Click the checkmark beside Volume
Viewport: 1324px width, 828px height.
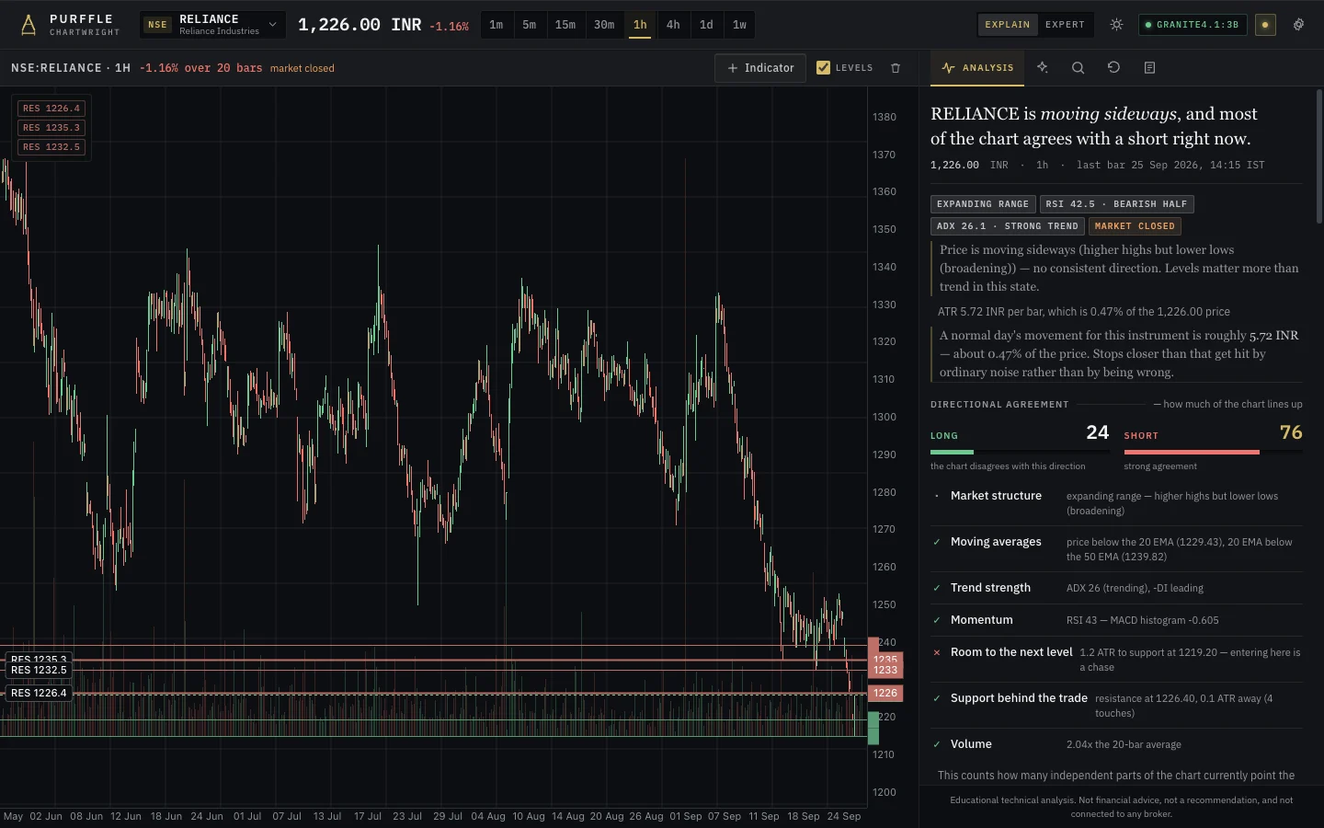pyautogui.click(x=937, y=744)
